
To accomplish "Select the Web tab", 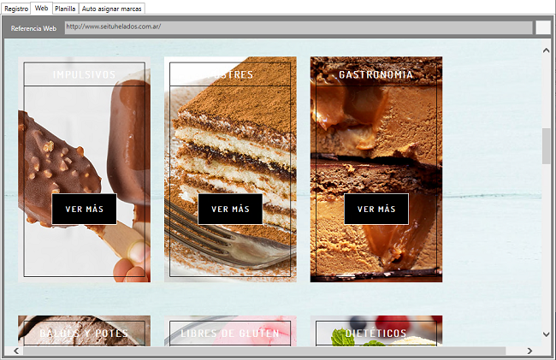I will (42, 8).
